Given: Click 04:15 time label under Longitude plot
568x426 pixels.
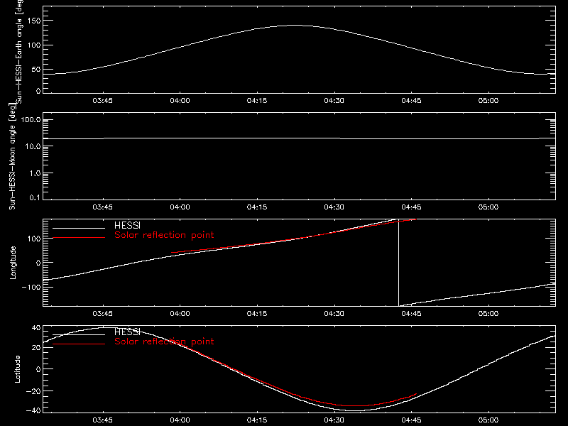Looking at the screenshot, I should tap(257, 314).
